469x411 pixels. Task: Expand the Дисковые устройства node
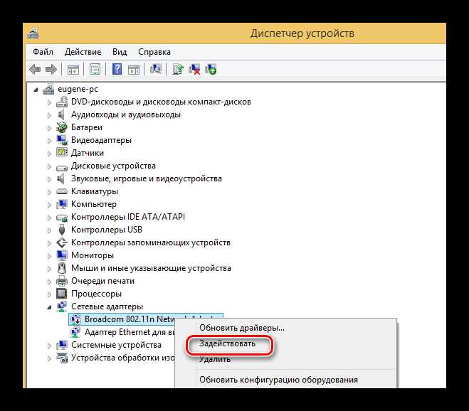pyautogui.click(x=49, y=166)
